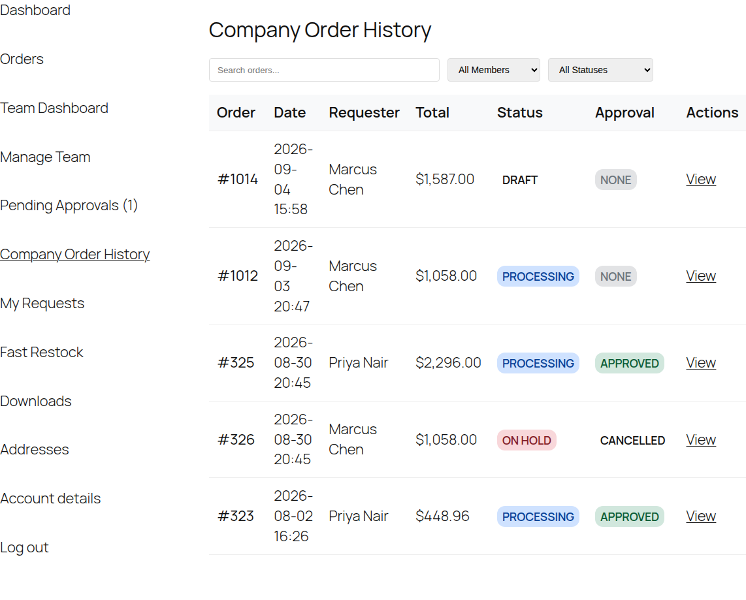Click date 2026-08-30 20:45 of order #326
The height and width of the screenshot is (600, 746).
coord(293,439)
